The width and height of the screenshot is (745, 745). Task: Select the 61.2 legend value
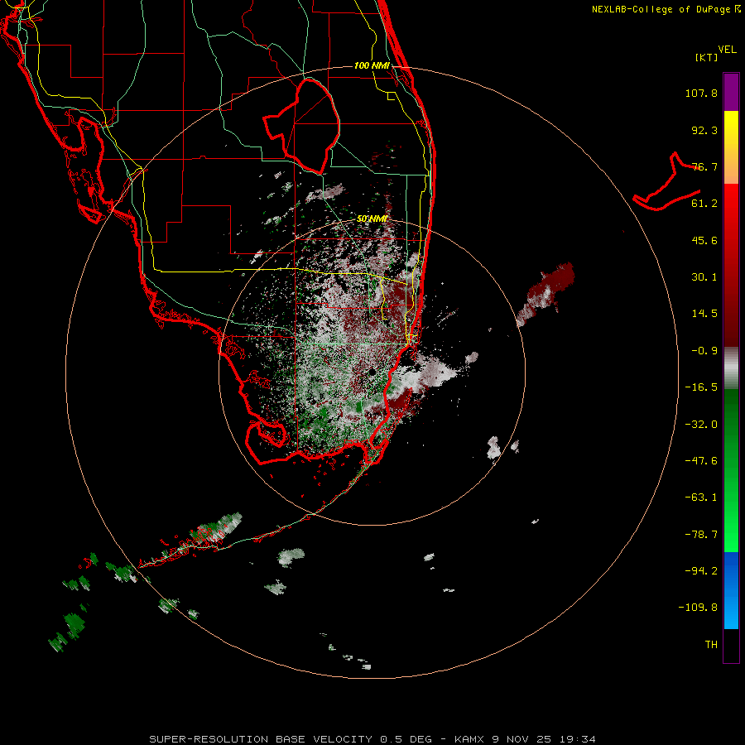tap(704, 204)
